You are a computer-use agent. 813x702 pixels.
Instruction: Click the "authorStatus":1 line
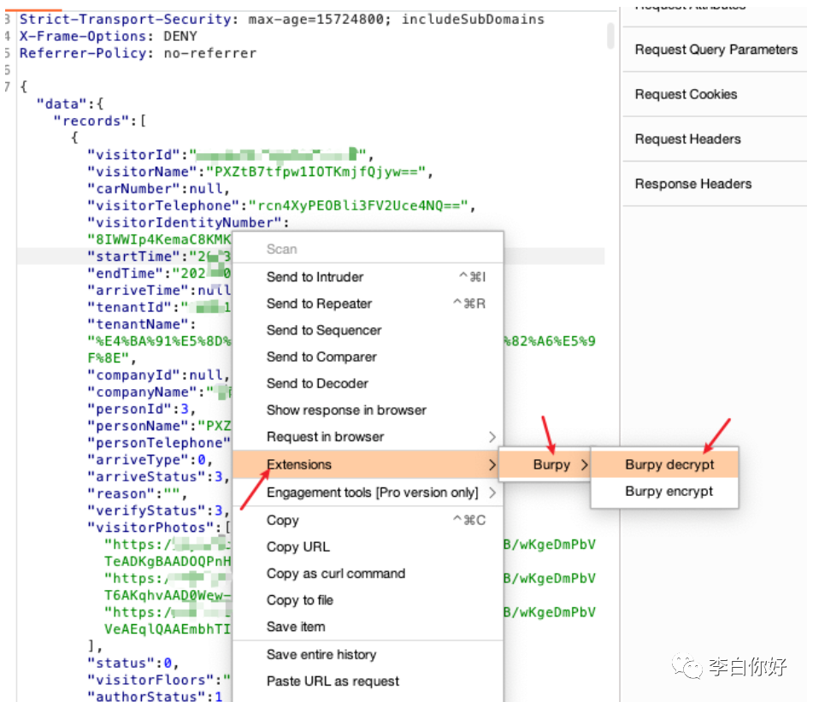(x=155, y=697)
